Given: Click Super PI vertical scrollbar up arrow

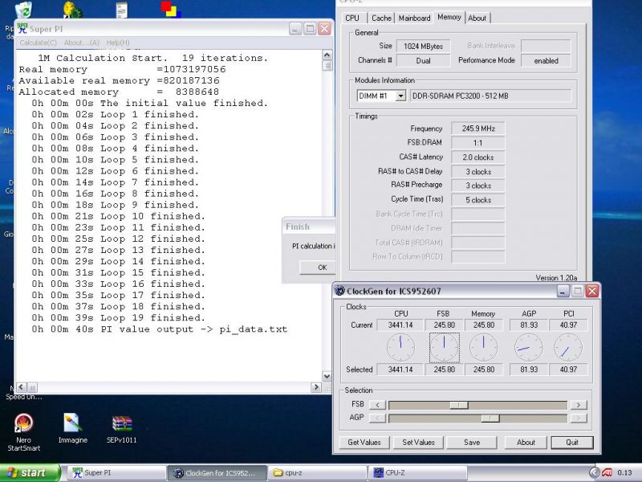Looking at the screenshot, I should point(327,55).
